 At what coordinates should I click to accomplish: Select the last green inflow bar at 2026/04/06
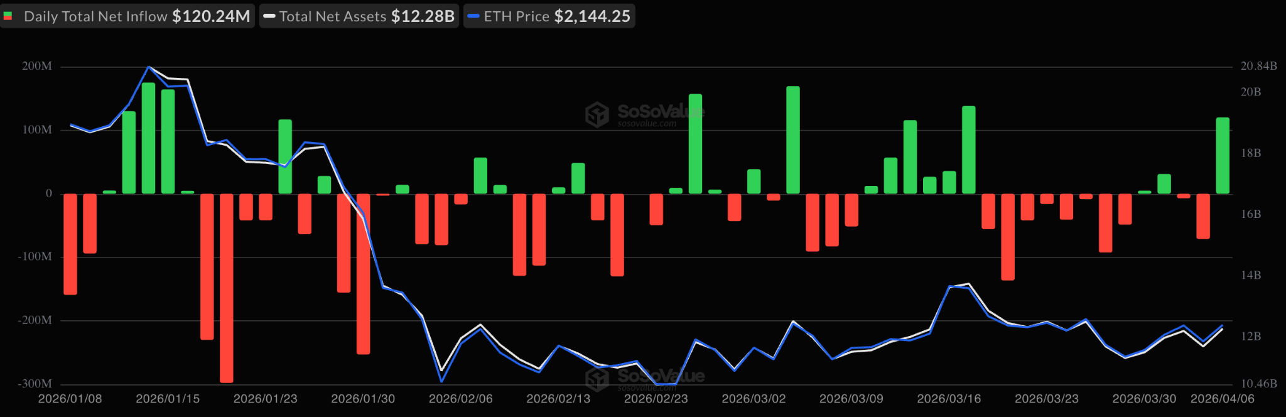[x=1222, y=156]
